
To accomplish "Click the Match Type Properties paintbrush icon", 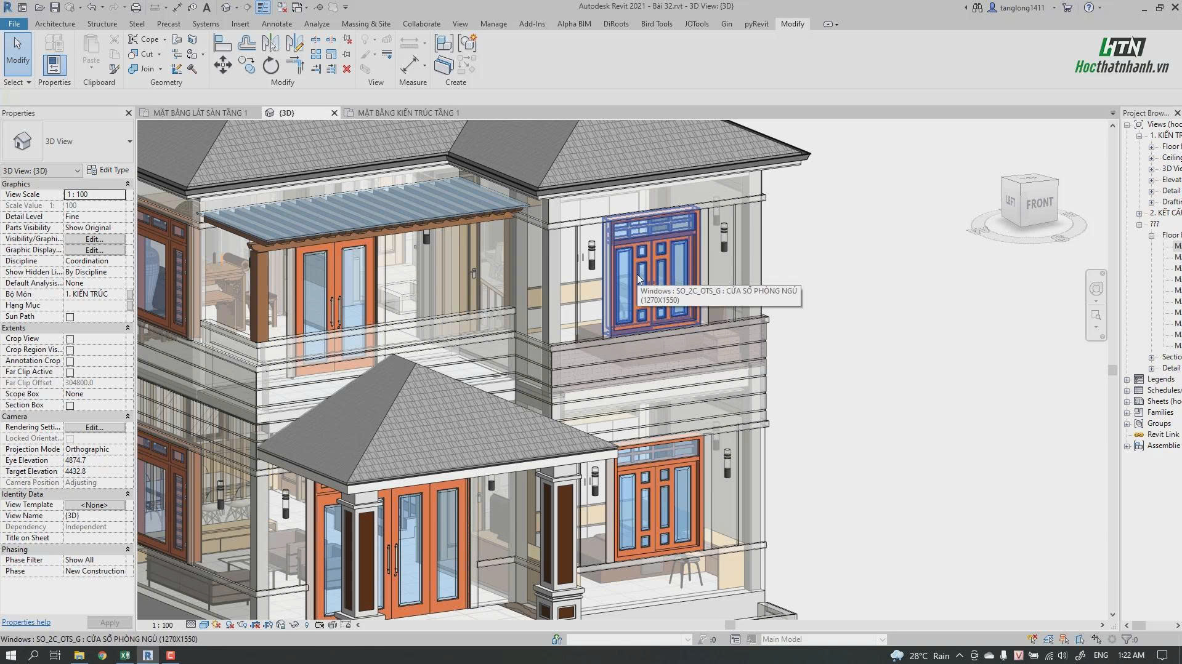I will tap(115, 69).
